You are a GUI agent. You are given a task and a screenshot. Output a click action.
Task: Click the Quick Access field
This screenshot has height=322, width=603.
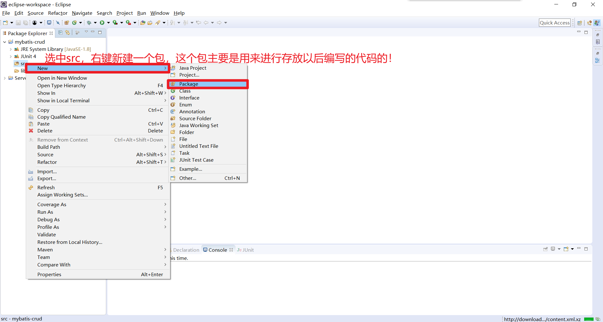(555, 23)
